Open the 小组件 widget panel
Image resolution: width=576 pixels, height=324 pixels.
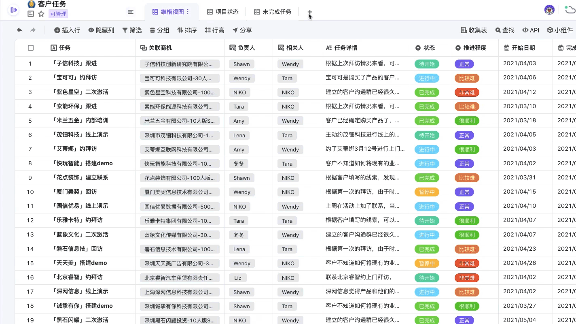coord(560,30)
